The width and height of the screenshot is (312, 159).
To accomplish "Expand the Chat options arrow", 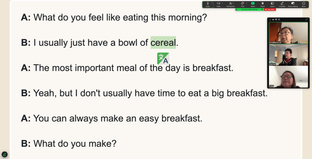I will point(246,3).
